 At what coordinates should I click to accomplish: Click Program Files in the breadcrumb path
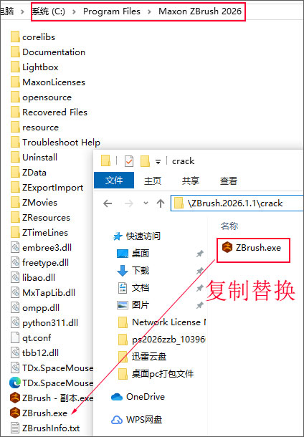point(112,11)
